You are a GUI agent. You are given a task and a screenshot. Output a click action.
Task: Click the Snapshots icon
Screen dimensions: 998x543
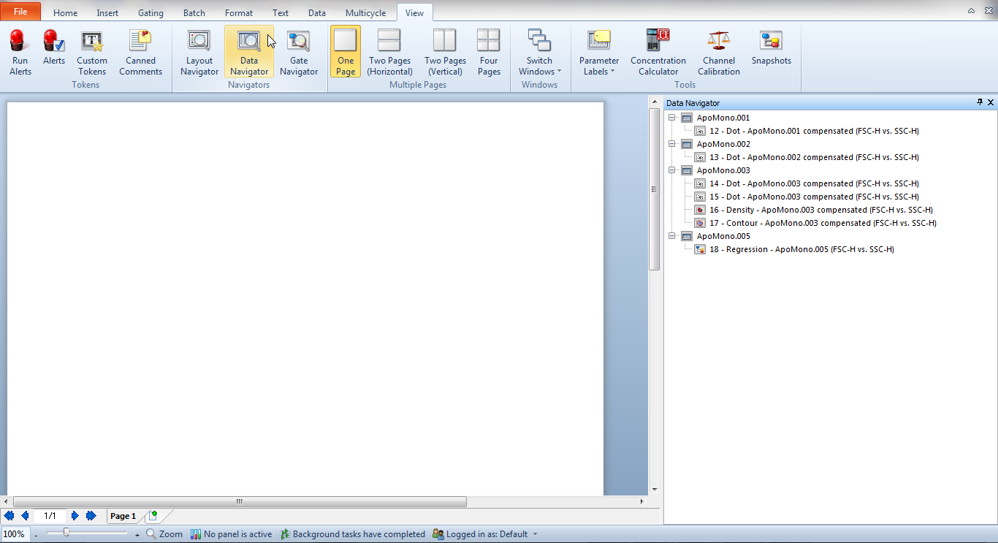pyautogui.click(x=772, y=48)
